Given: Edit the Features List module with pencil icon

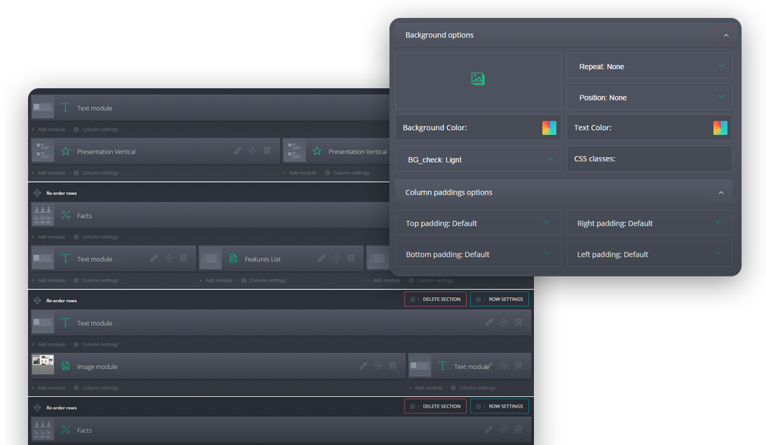Looking at the screenshot, I should (x=321, y=258).
